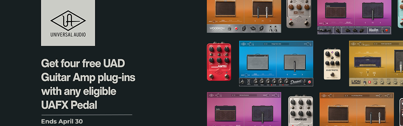Click the Universal Audio logo
Screen dimensions: 403x126
pyautogui.click(x=68, y=23)
